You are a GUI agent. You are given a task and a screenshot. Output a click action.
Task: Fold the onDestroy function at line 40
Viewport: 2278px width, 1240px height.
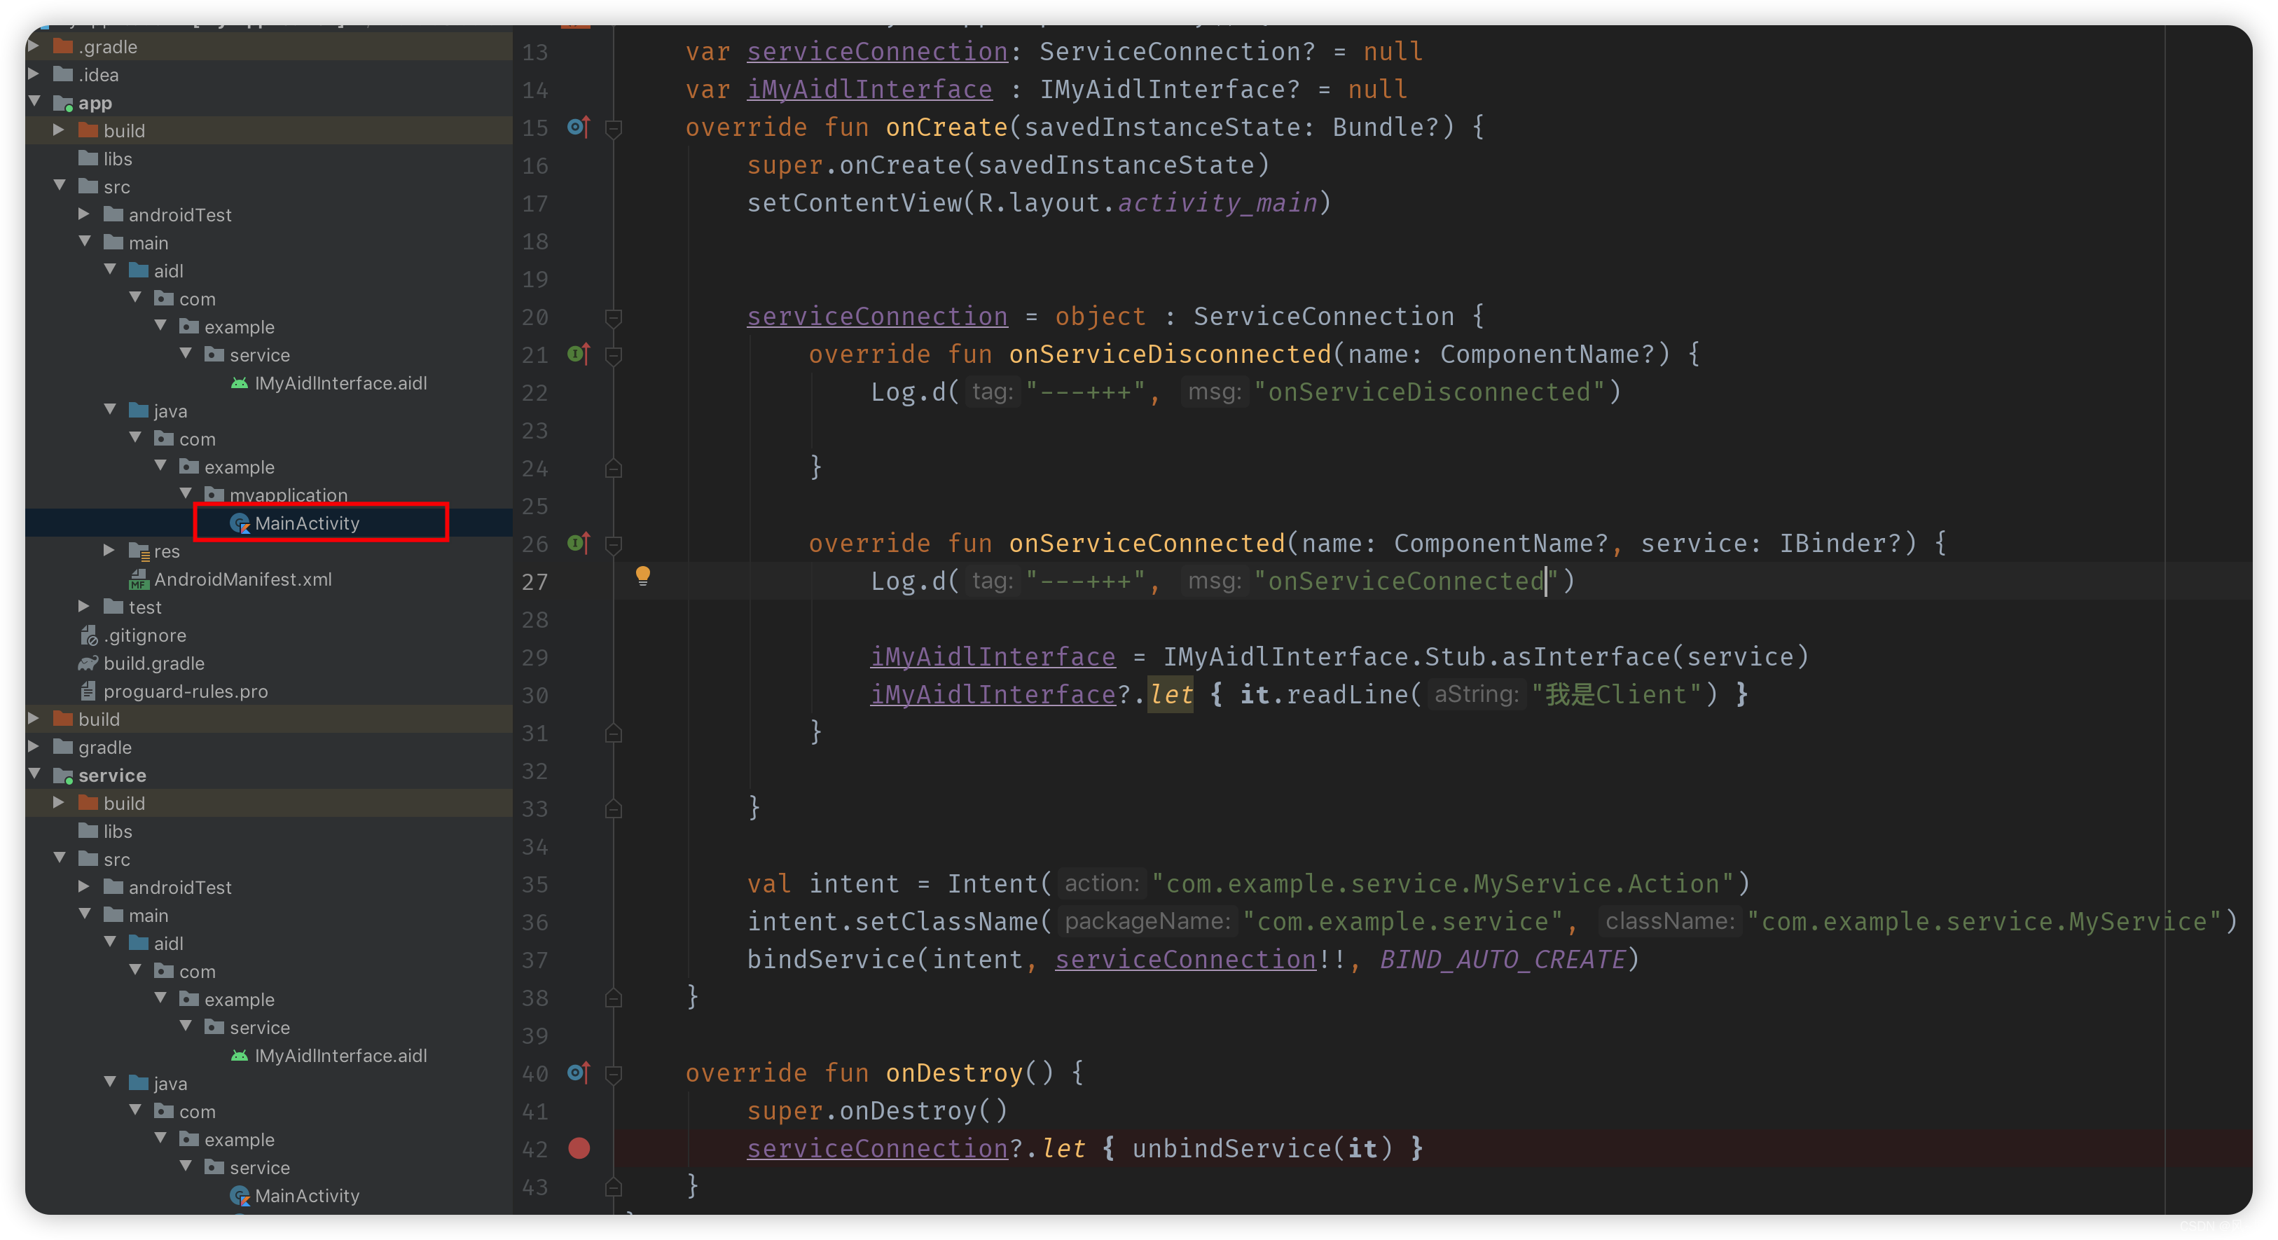(613, 1075)
